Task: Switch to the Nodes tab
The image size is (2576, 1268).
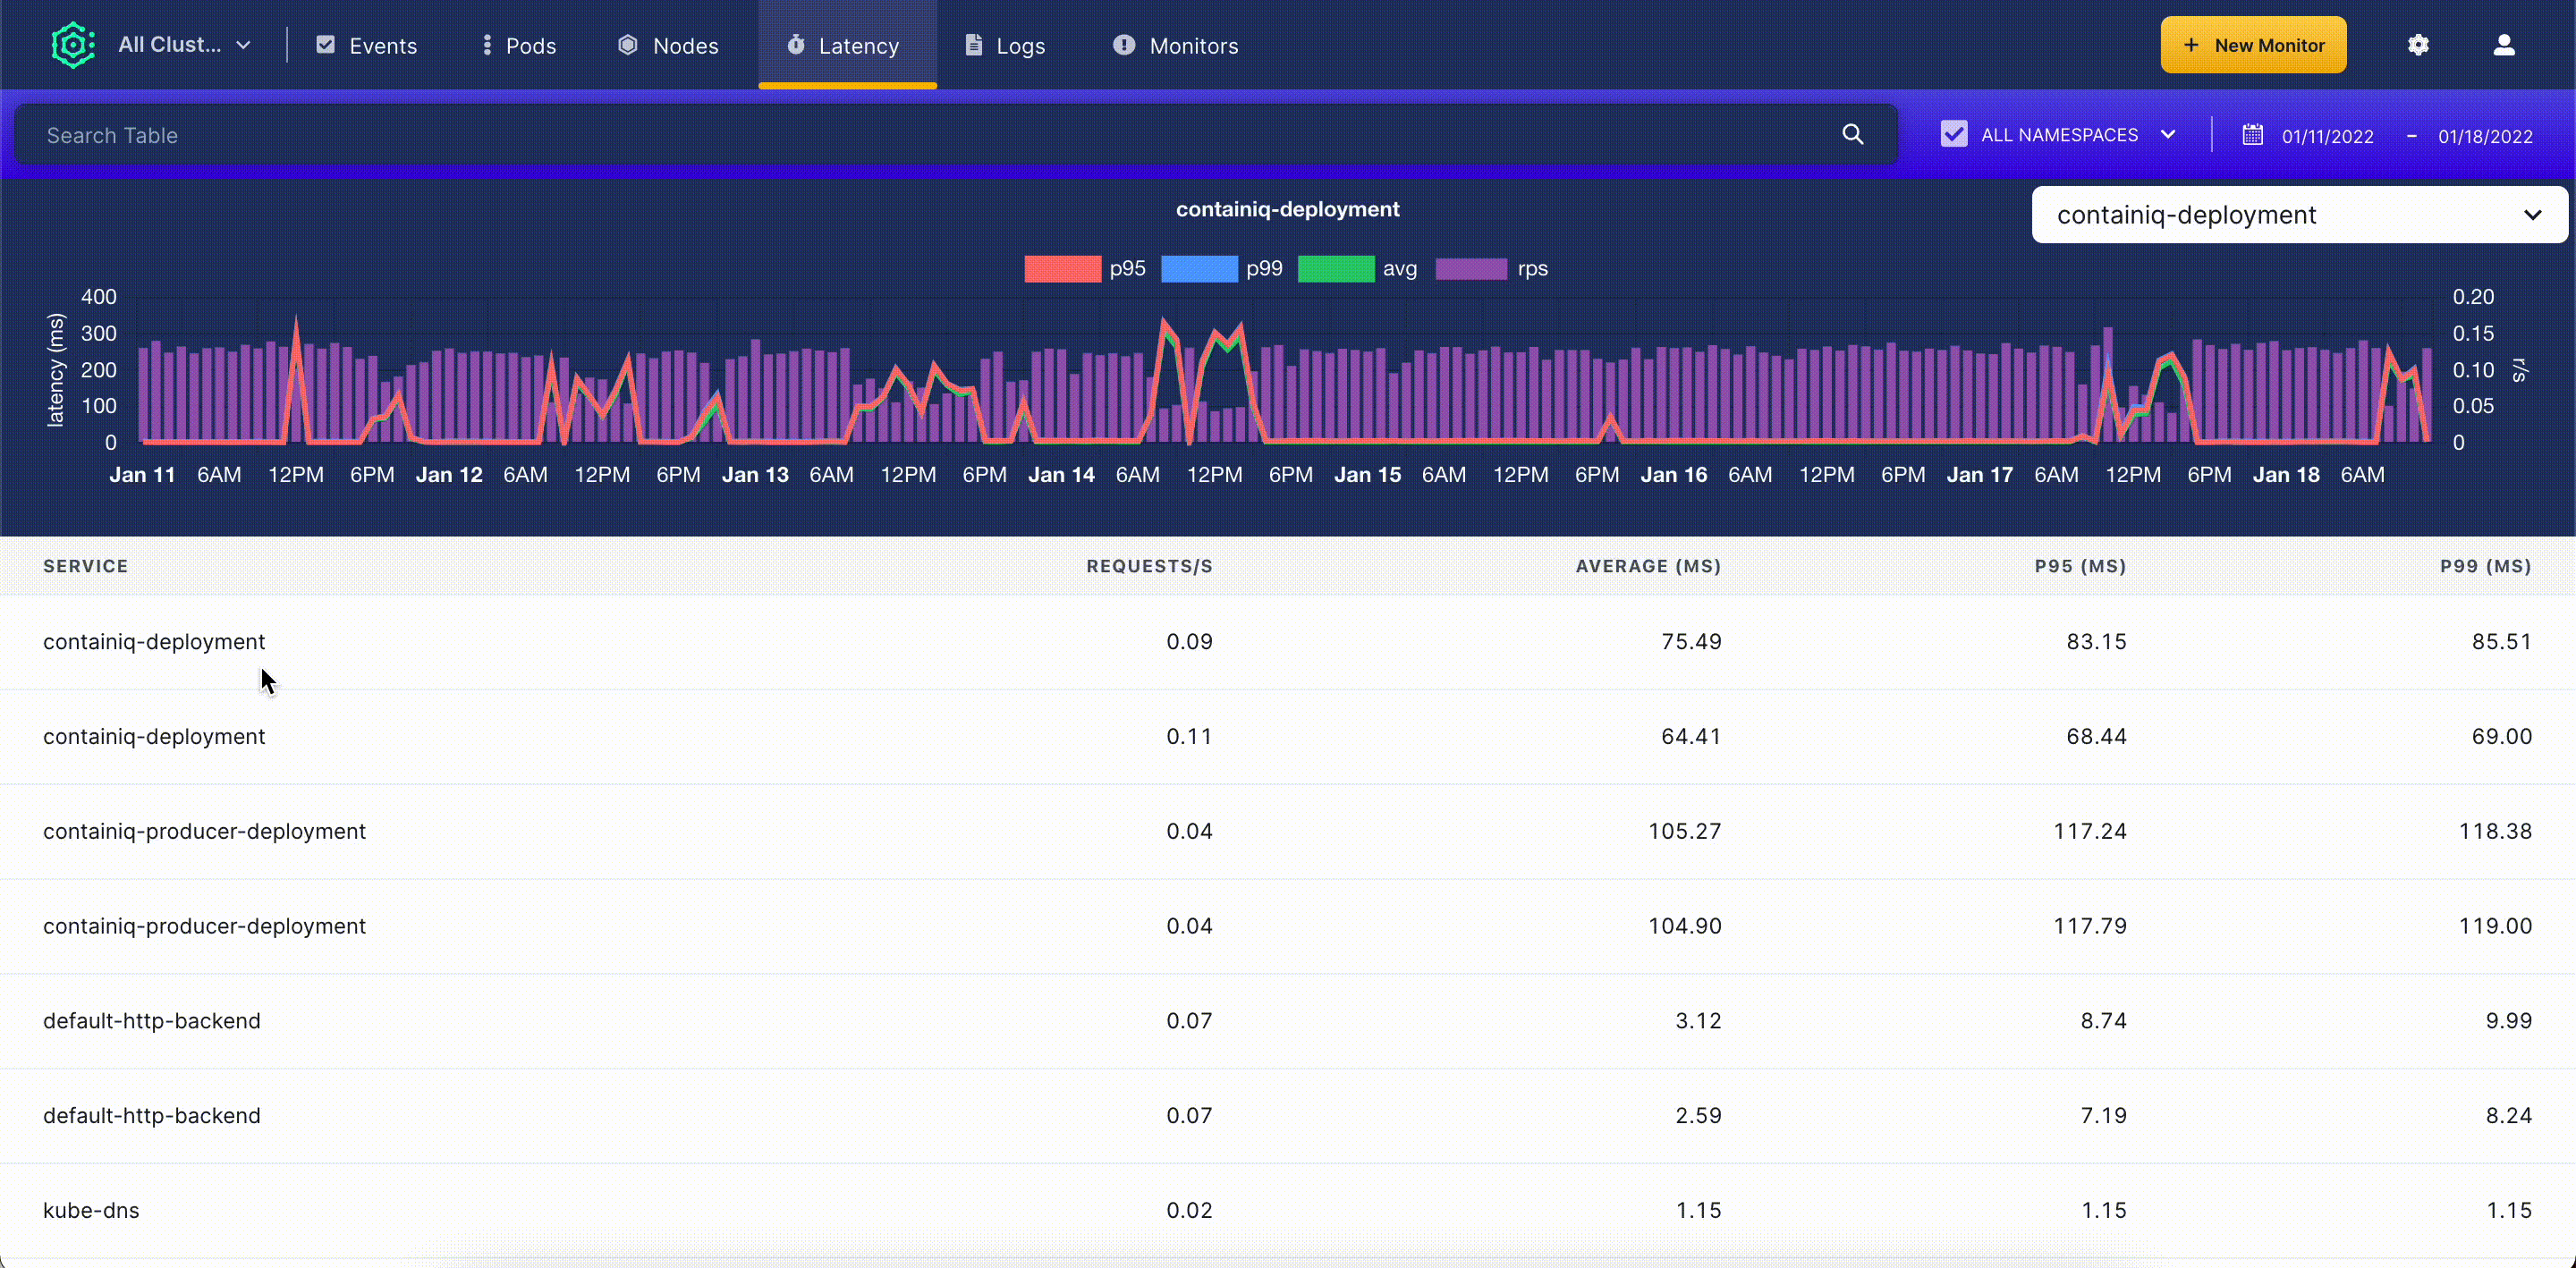Action: (x=668, y=45)
